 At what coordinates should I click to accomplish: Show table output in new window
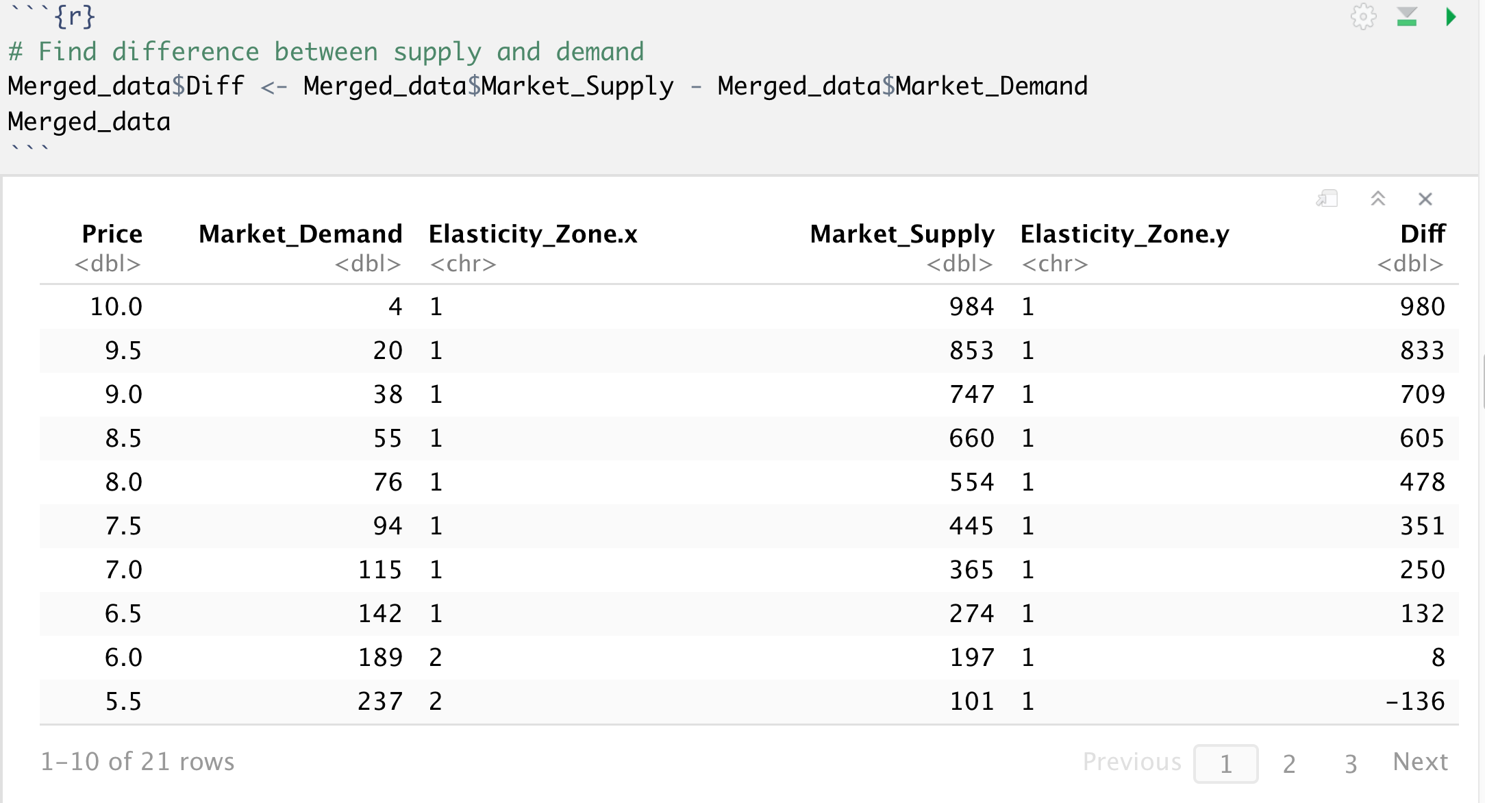pyautogui.click(x=1327, y=199)
